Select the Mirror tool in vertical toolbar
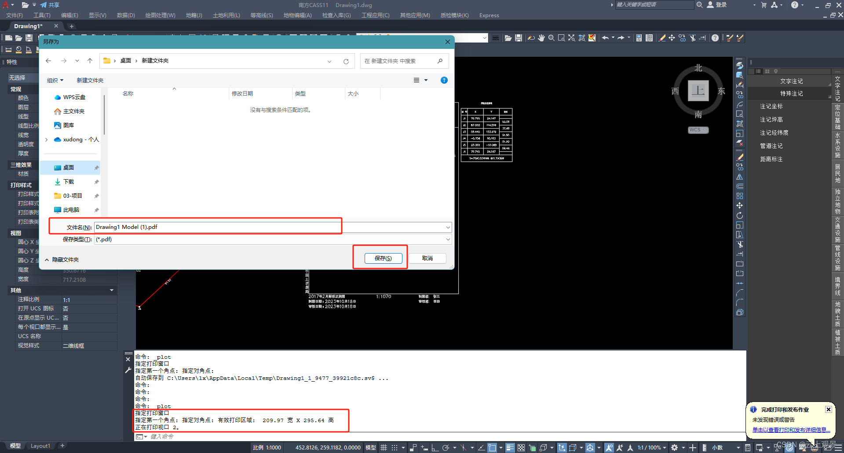844x453 pixels. [740, 177]
